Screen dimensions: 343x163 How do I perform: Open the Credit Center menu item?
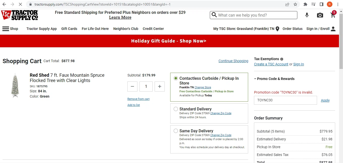point(153,29)
